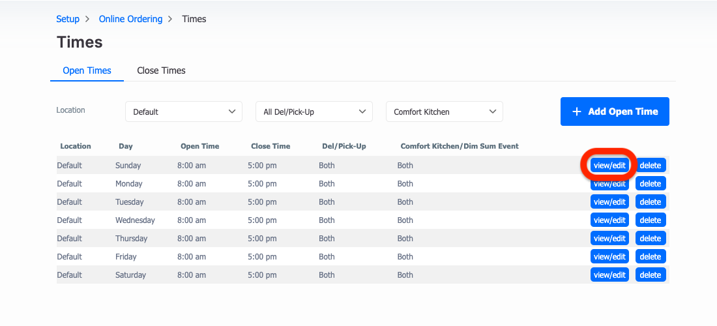Expand the All Del/Pick-Up dropdown

[314, 111]
